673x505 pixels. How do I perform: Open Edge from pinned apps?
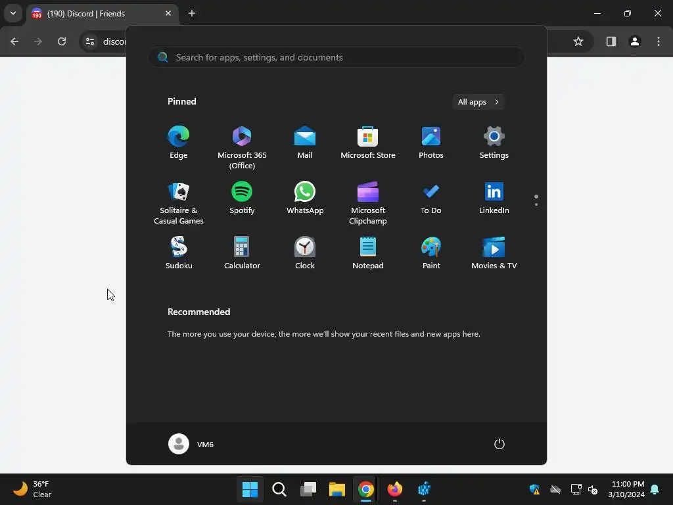coord(179,143)
